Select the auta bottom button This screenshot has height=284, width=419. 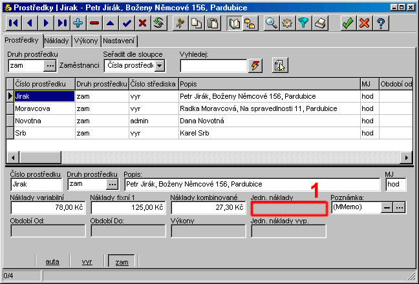(x=52, y=262)
